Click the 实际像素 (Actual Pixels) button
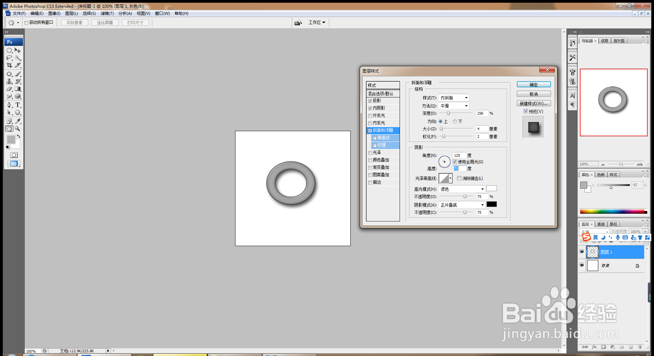 point(74,23)
